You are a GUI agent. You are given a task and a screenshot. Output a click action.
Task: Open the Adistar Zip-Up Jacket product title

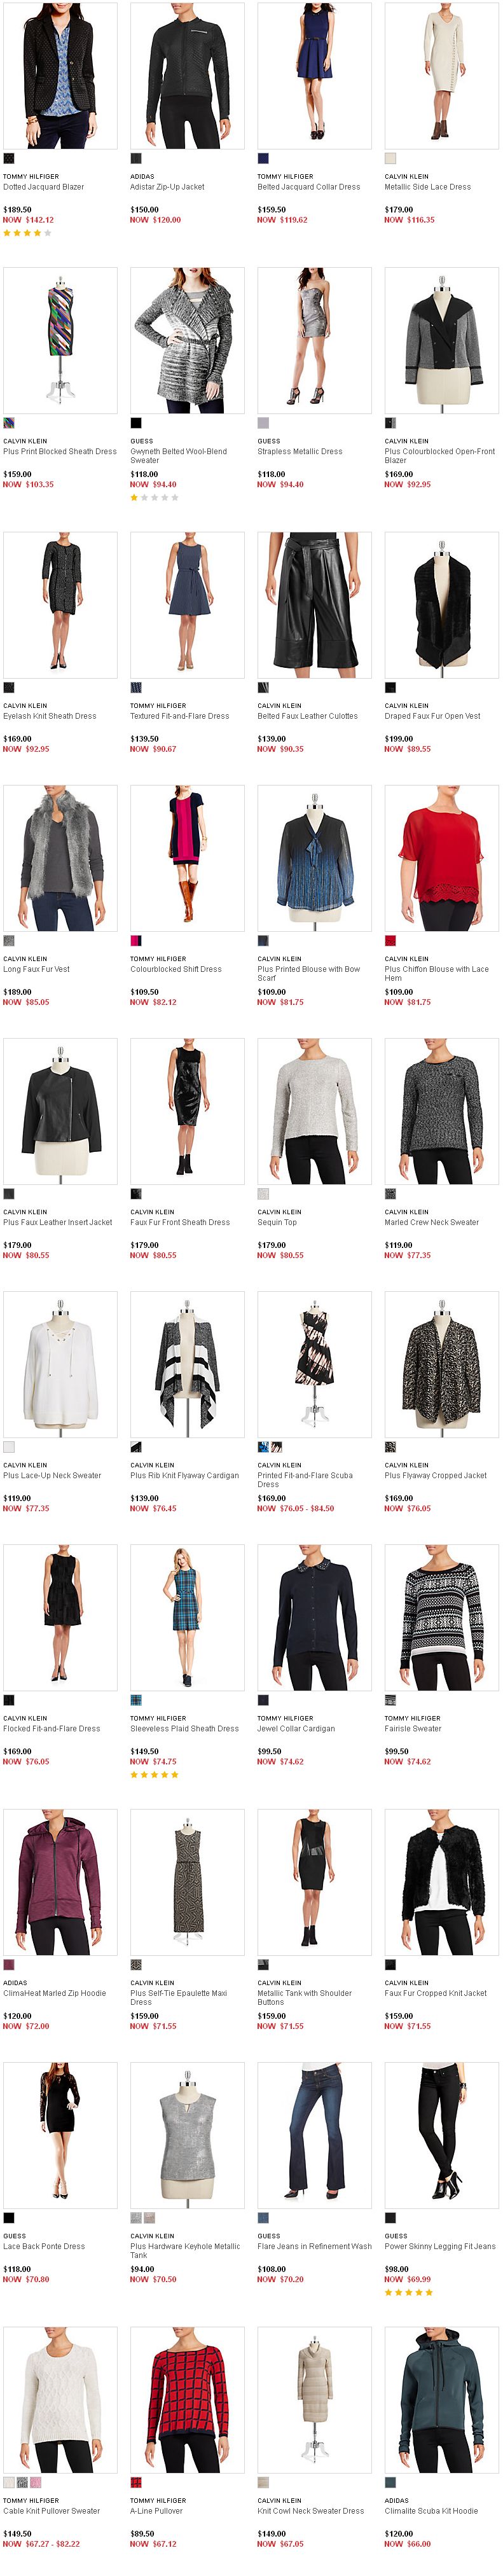(167, 187)
